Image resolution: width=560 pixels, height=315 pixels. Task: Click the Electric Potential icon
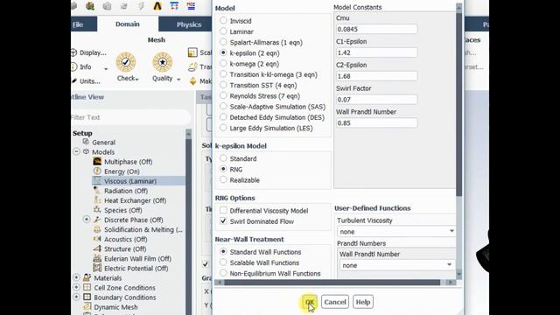pyautogui.click(x=97, y=268)
